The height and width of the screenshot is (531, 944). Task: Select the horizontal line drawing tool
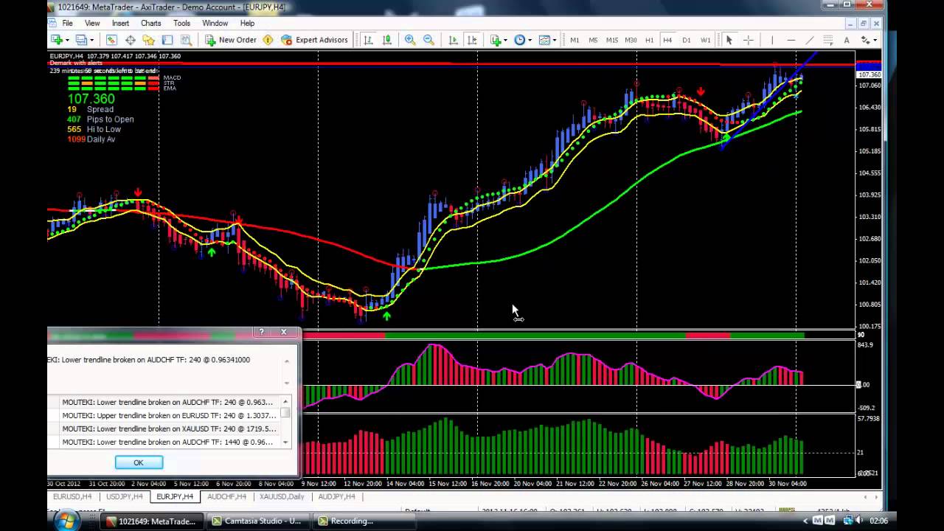pyautogui.click(x=791, y=40)
